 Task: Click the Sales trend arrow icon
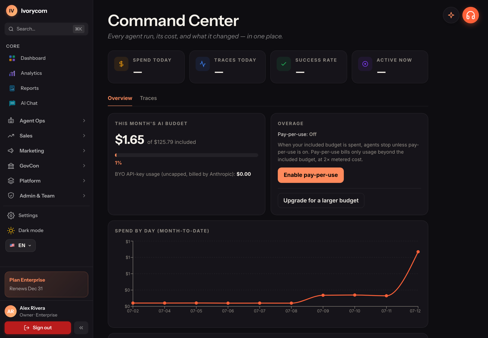click(11, 136)
